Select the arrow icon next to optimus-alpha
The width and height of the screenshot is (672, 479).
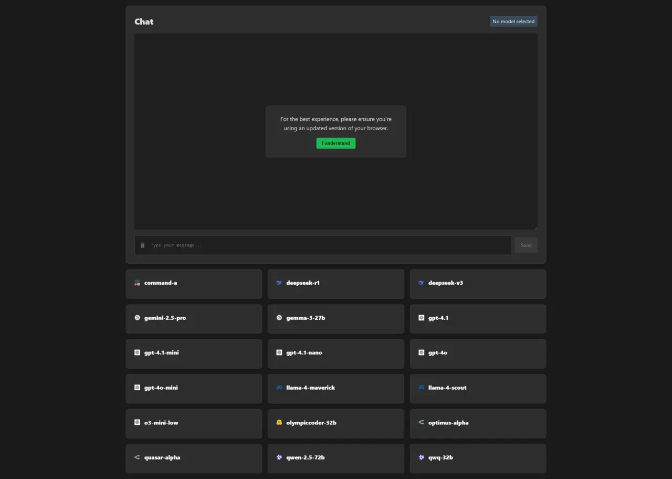coord(421,423)
